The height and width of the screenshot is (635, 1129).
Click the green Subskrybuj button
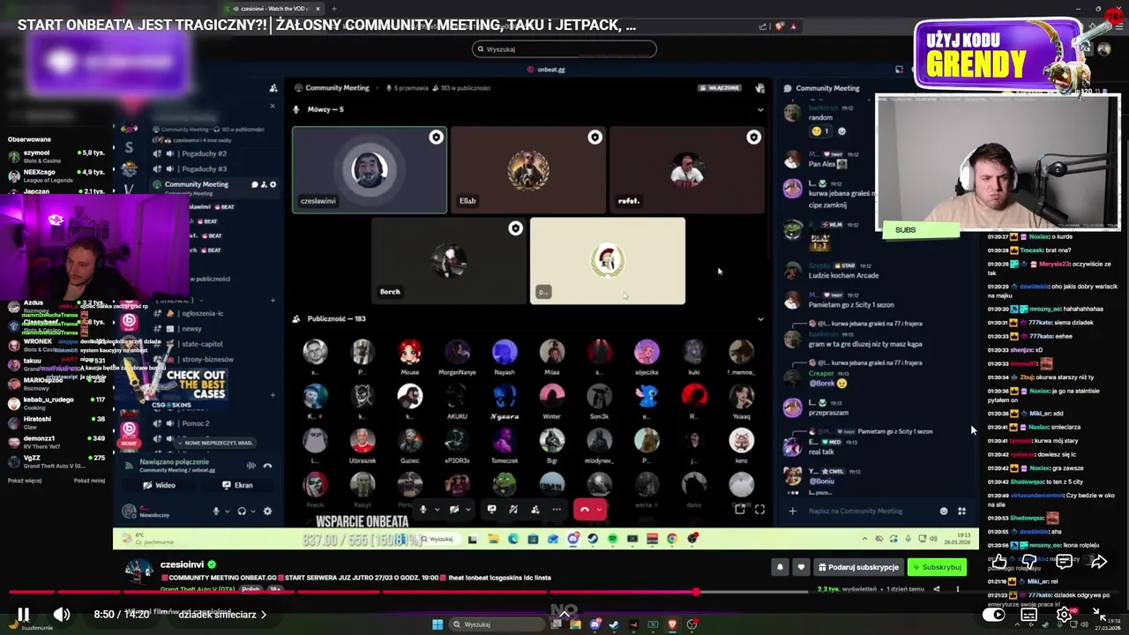pos(938,567)
